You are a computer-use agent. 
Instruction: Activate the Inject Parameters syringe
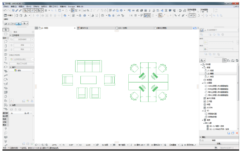pyautogui.click(x=20, y=10)
